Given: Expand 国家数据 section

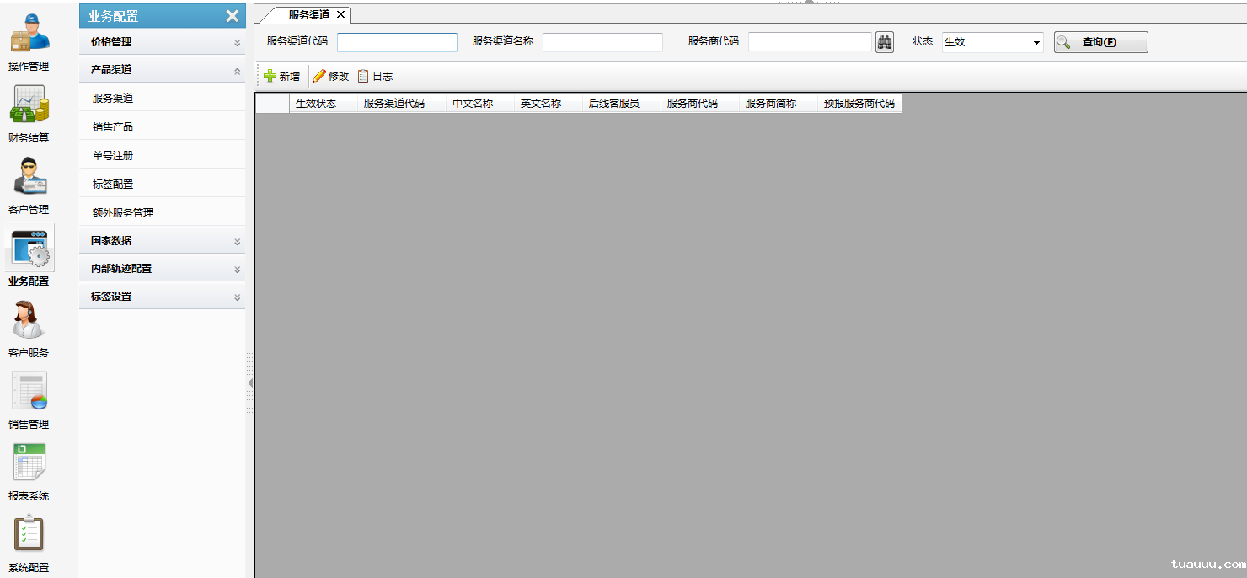Looking at the screenshot, I should click(162, 241).
